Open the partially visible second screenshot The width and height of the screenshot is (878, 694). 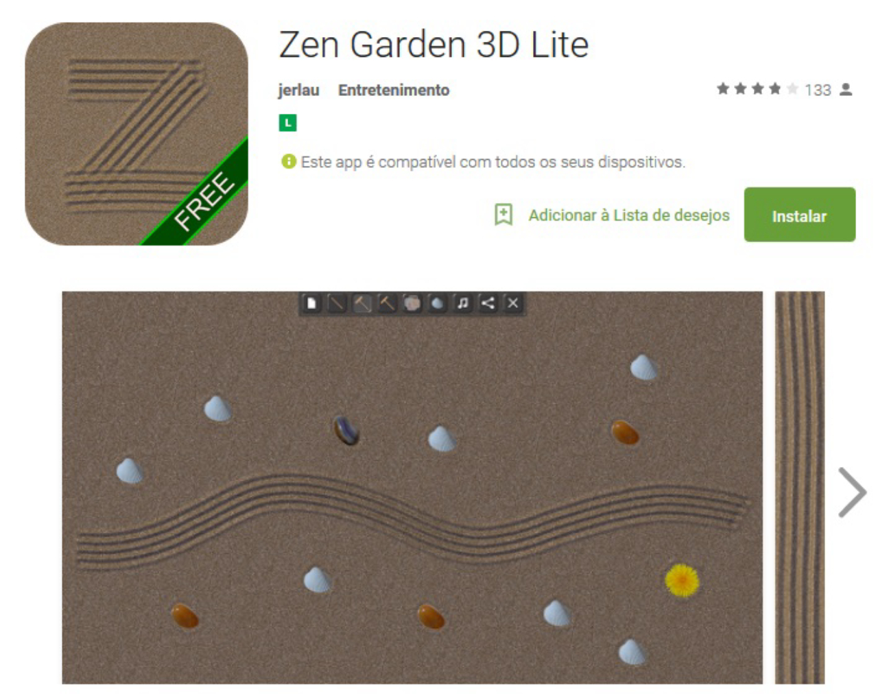(800, 488)
